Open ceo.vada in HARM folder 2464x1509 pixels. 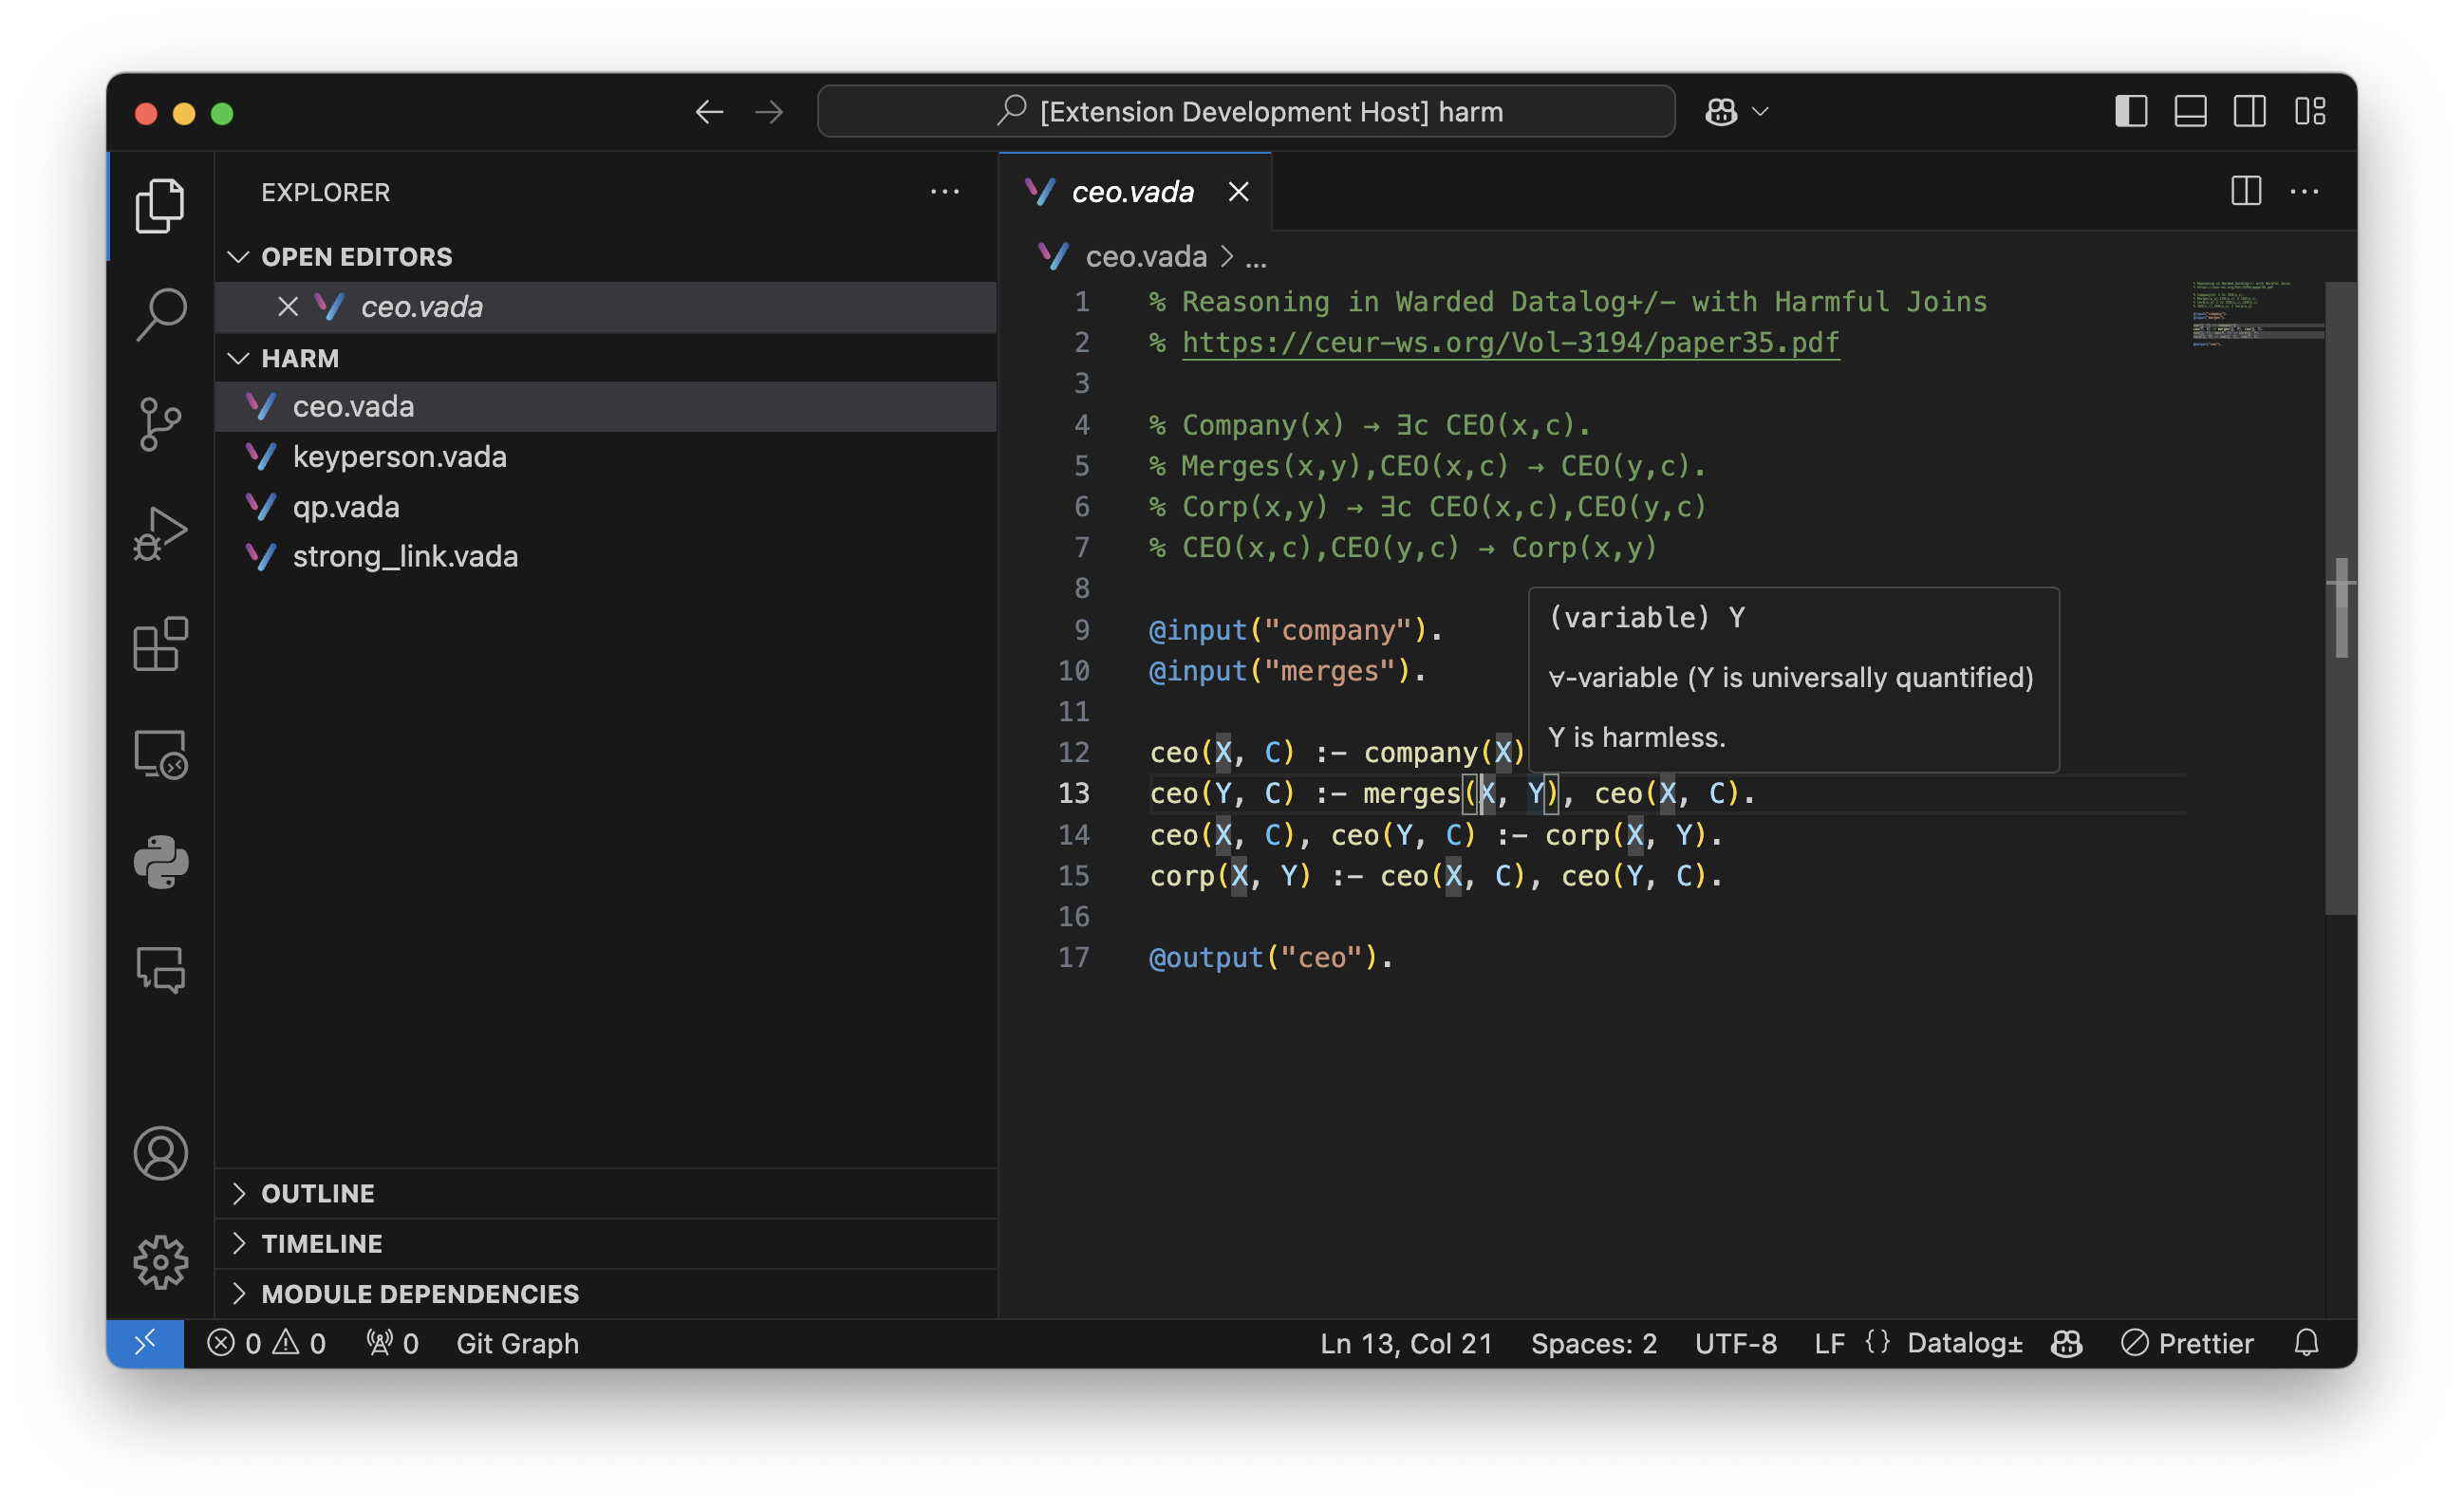(x=605, y=407)
